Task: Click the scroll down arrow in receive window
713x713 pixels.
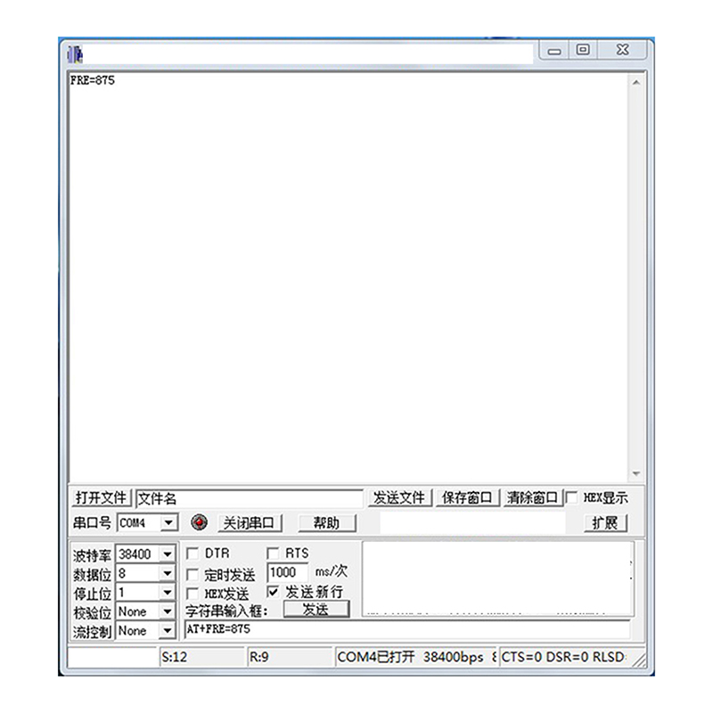Action: click(x=635, y=474)
